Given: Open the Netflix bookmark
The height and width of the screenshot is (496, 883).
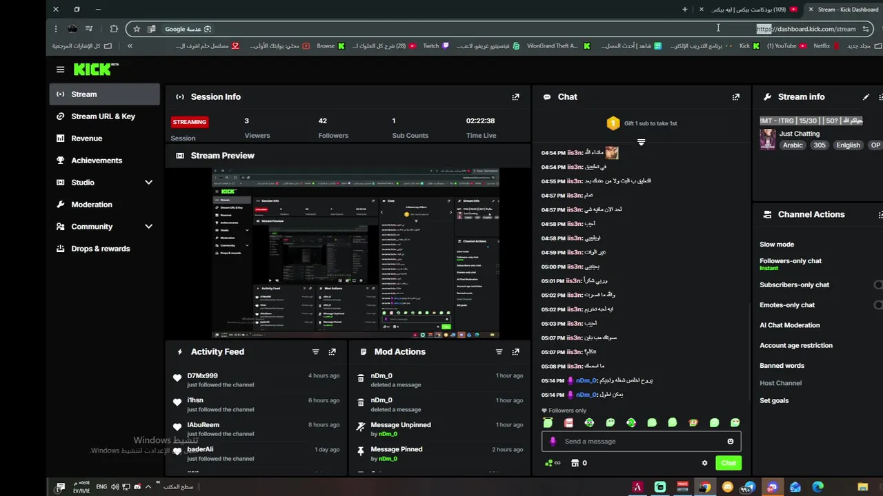Looking at the screenshot, I should click(826, 46).
